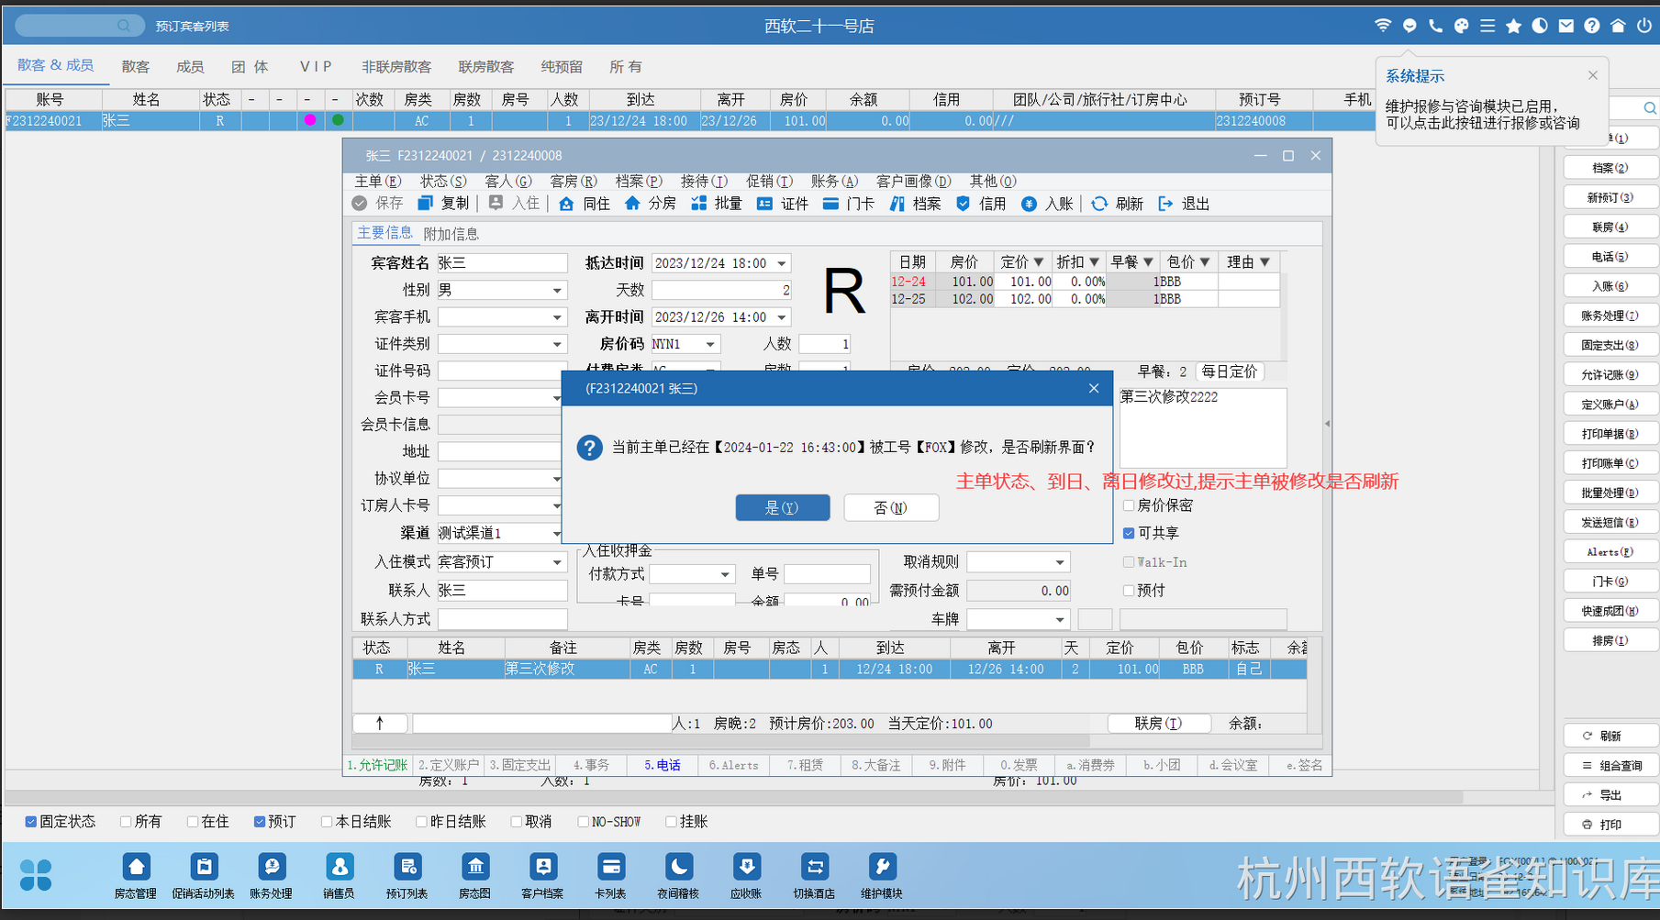Toggle the 所有 filter checkbox
This screenshot has height=920, width=1660.
[x=126, y=822]
